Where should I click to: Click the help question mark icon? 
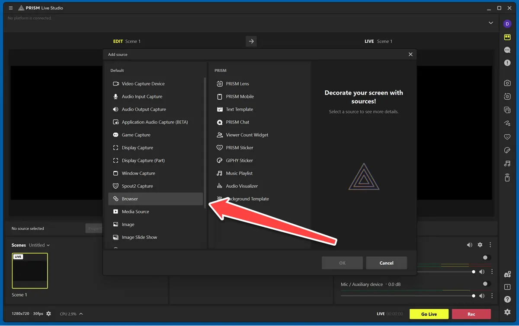click(x=507, y=299)
